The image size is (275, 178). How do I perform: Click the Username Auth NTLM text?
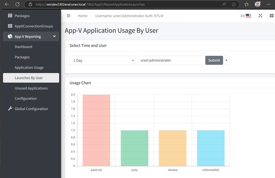click(129, 16)
